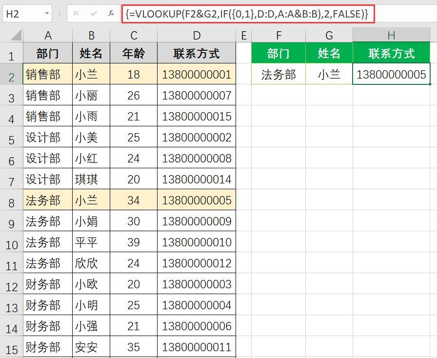Screen dimensions: 437x358
Task: Click 法务部 cell in row 8
Action: [x=48, y=199]
